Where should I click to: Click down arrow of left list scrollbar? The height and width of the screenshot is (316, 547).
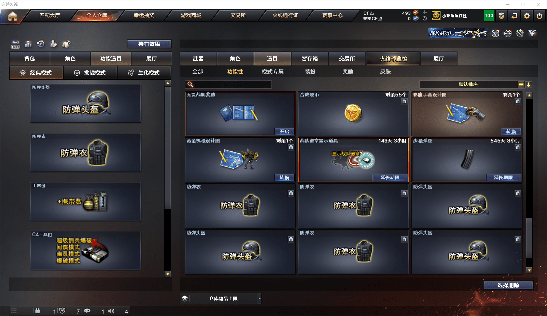168,274
